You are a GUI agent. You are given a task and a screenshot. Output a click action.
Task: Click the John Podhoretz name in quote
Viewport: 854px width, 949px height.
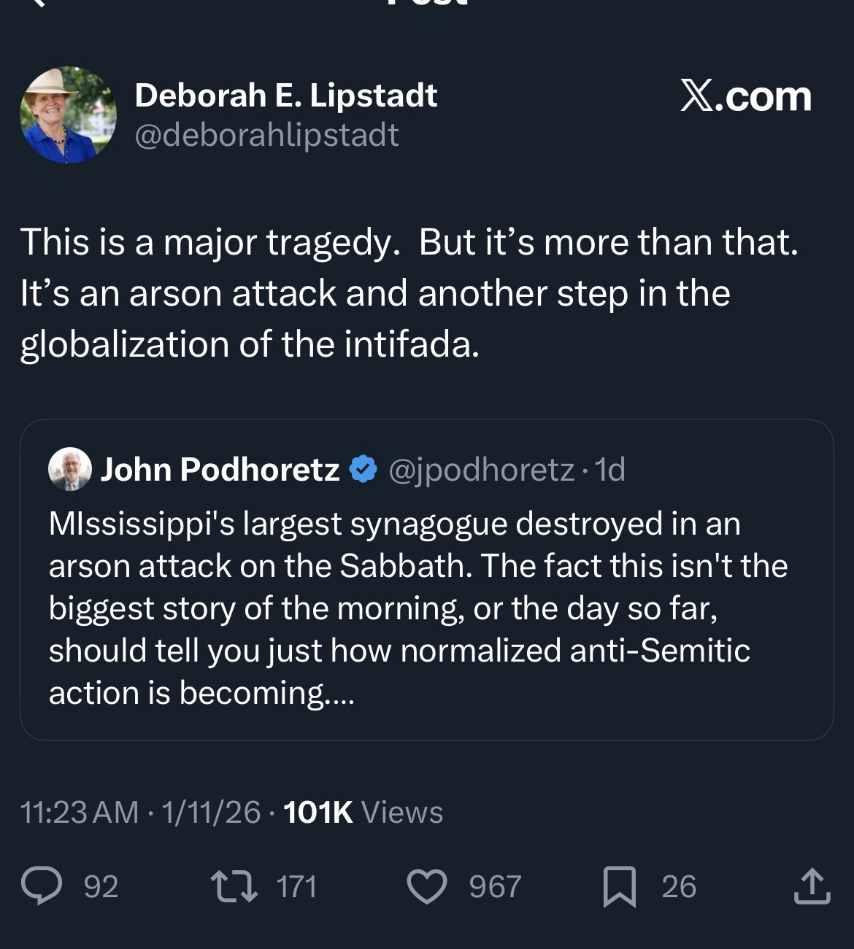tap(220, 469)
